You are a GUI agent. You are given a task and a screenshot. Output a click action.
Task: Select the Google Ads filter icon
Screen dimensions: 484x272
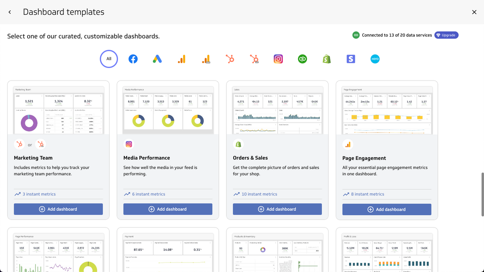(x=157, y=59)
